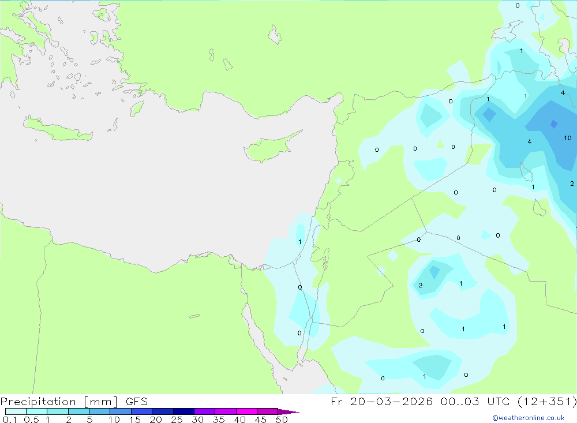Click the '50' legend scale label
This screenshot has height=423, width=577.
[x=282, y=420]
